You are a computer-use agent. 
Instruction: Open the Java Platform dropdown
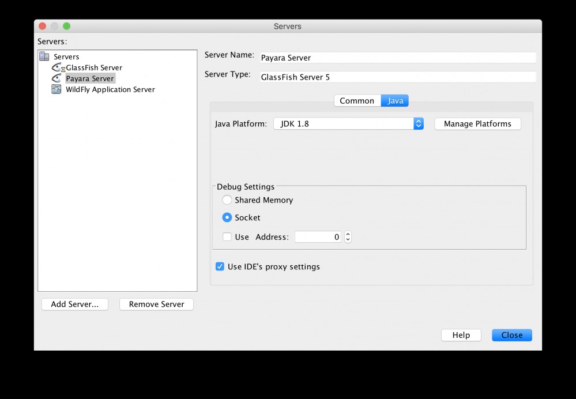point(417,123)
